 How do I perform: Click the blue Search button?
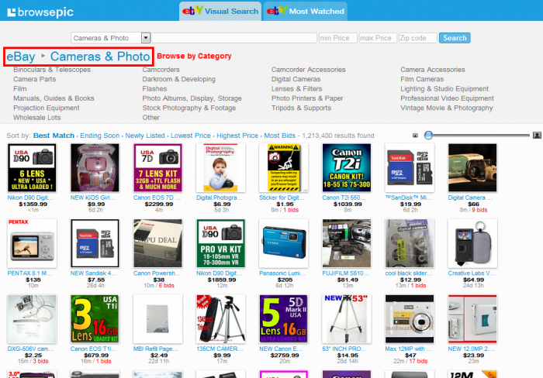click(455, 38)
